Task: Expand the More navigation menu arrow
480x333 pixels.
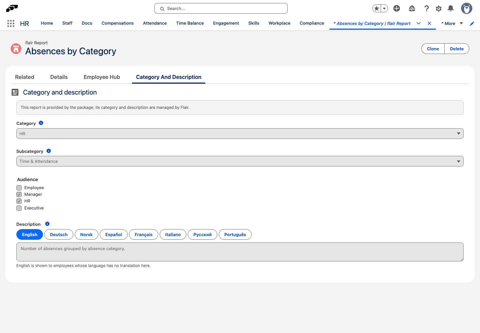Action: pos(461,23)
